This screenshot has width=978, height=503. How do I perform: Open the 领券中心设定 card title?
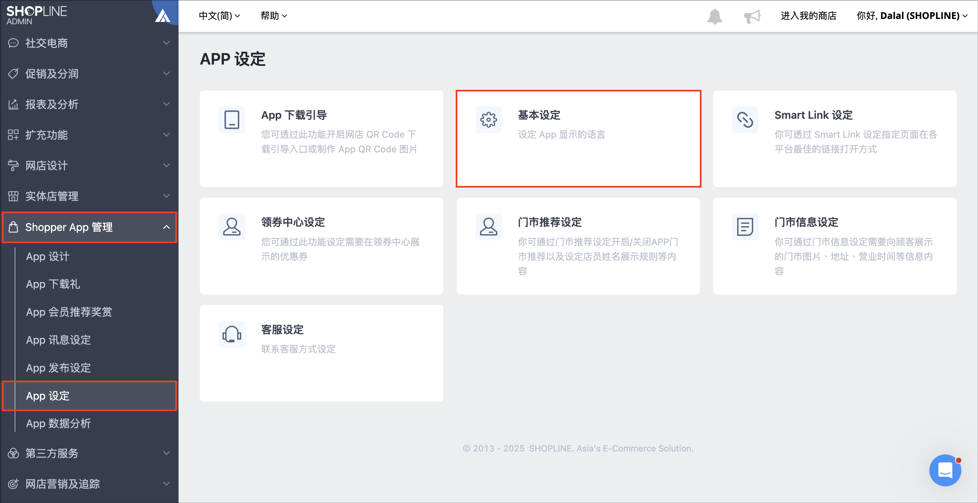(293, 222)
